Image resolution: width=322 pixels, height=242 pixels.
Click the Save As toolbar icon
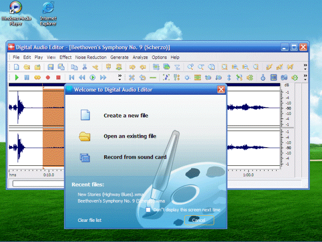[x=61, y=67]
